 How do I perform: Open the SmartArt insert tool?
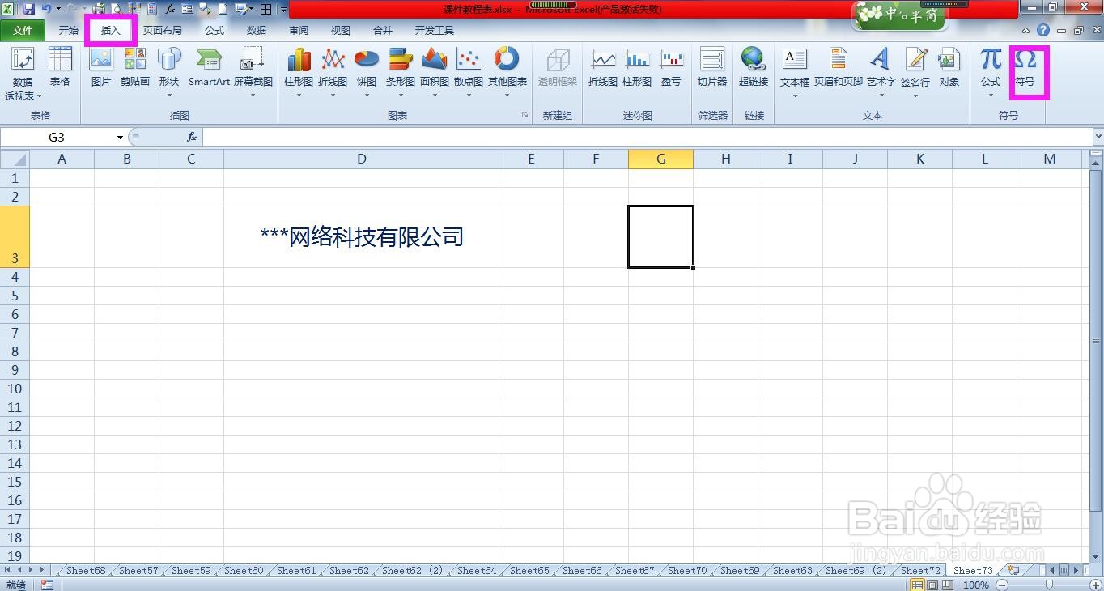(x=208, y=69)
